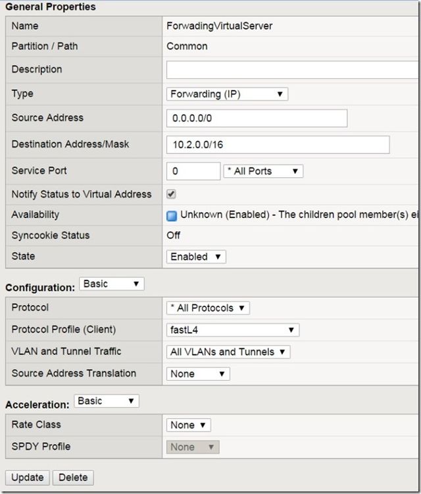421x494 pixels.
Task: Click the Update button
Action: (x=27, y=478)
